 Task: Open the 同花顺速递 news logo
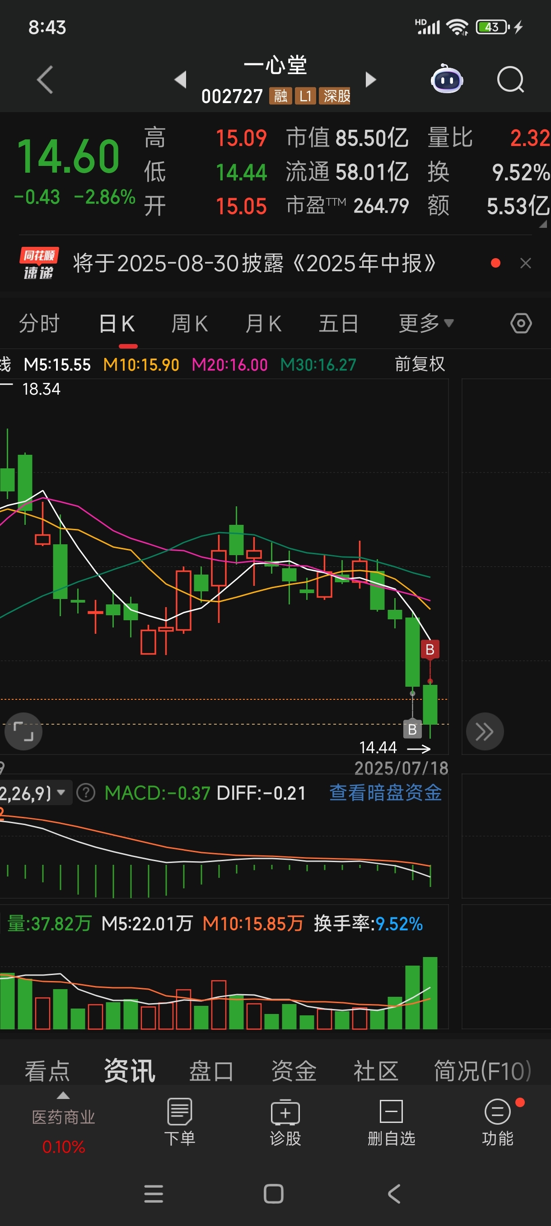coord(38,263)
